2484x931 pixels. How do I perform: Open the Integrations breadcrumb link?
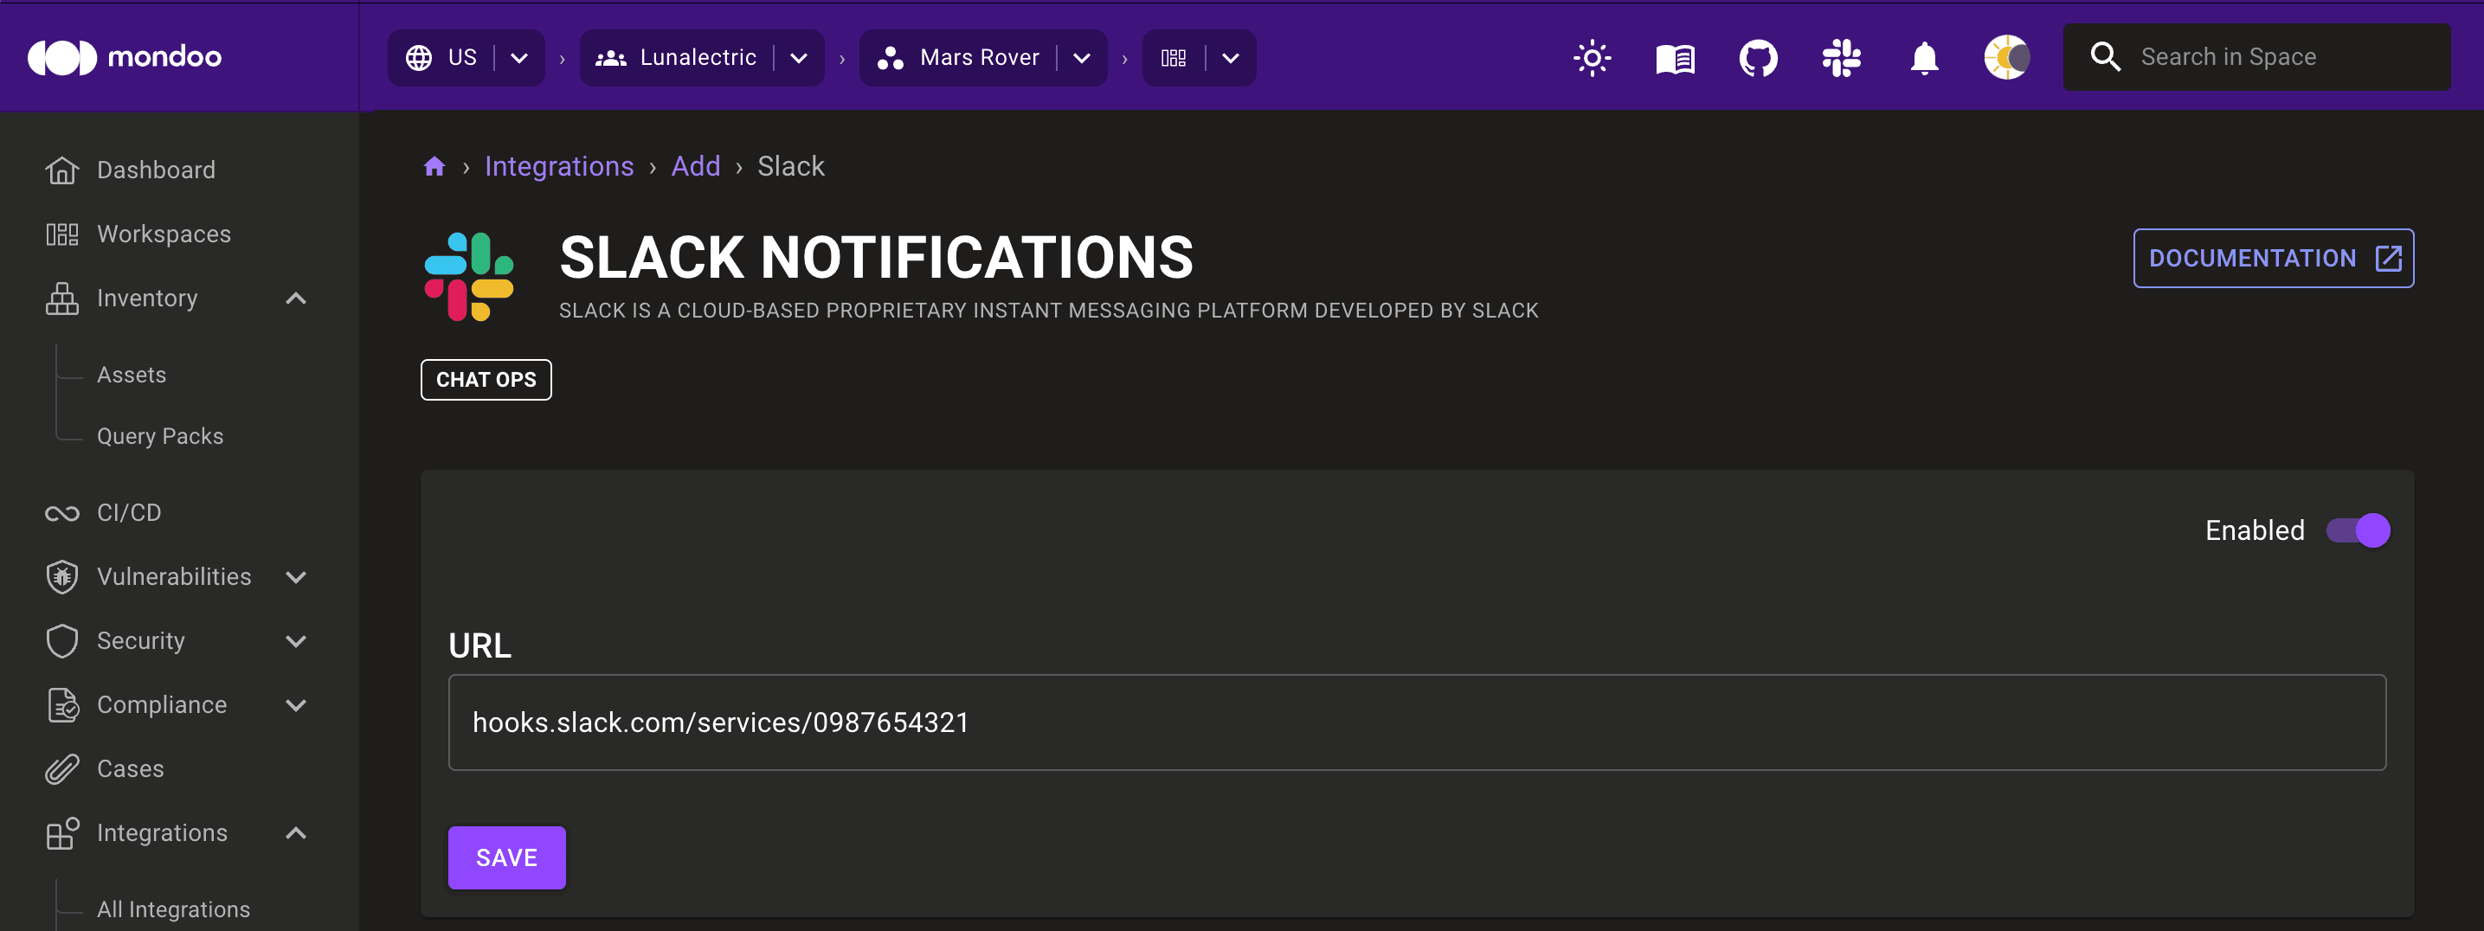pyautogui.click(x=559, y=166)
